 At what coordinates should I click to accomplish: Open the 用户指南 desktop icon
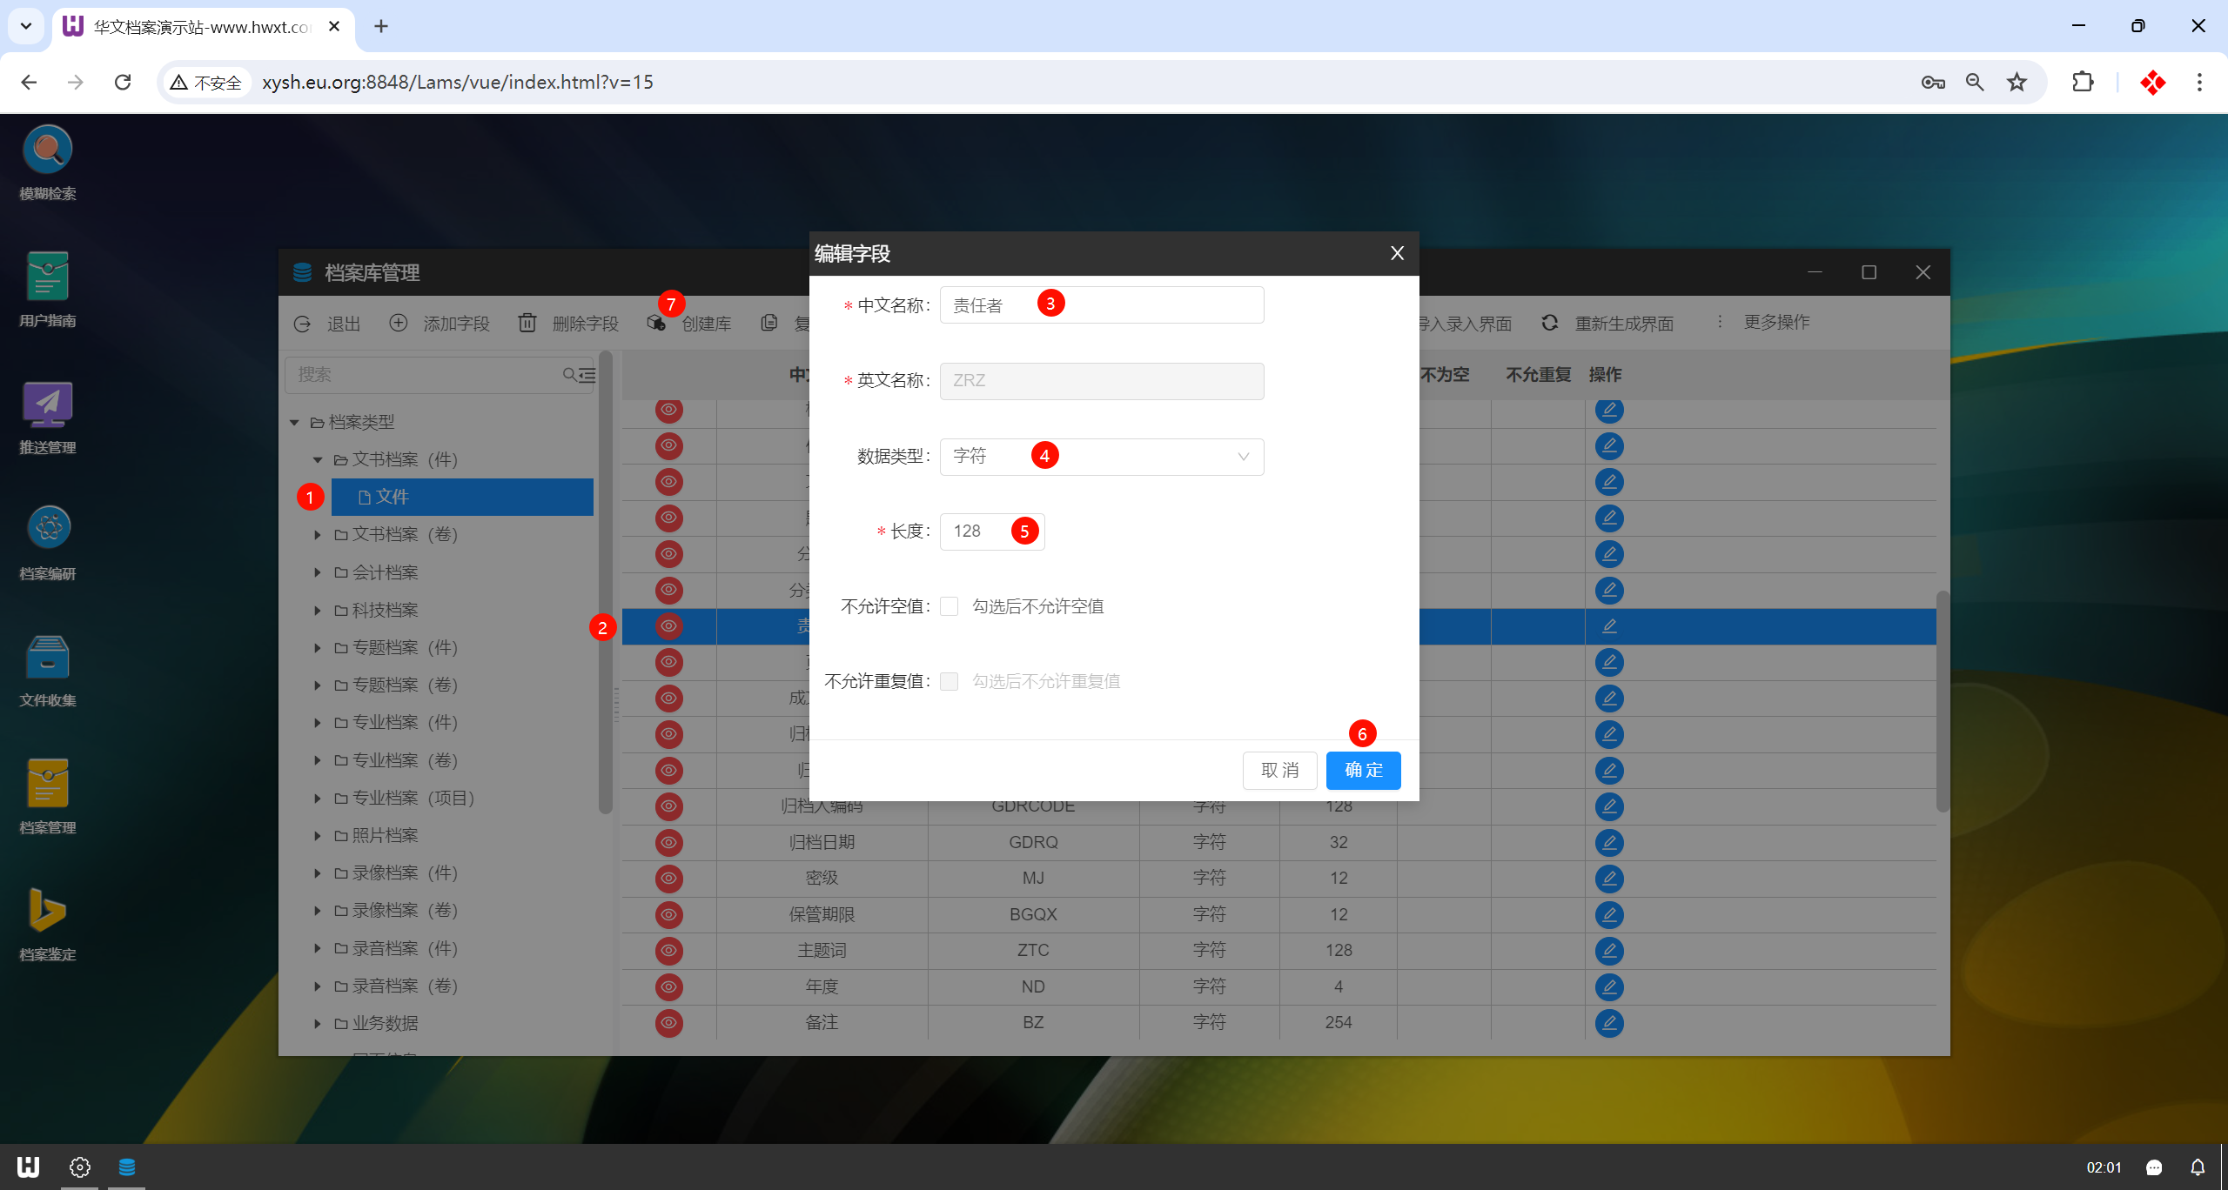[48, 278]
